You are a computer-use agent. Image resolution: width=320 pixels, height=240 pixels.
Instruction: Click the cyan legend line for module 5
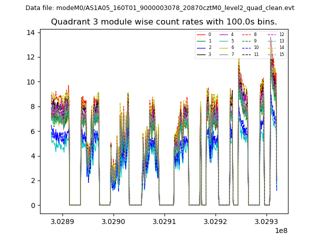224,41
